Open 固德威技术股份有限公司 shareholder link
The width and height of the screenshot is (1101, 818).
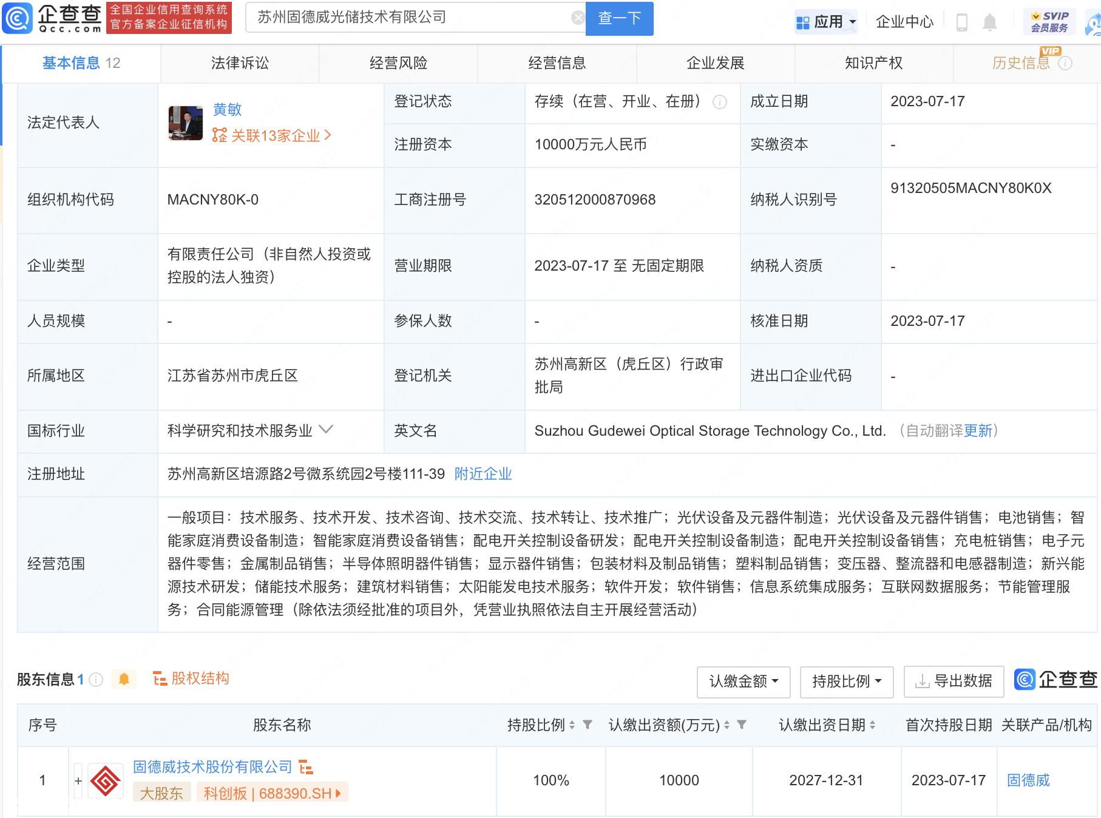(212, 768)
